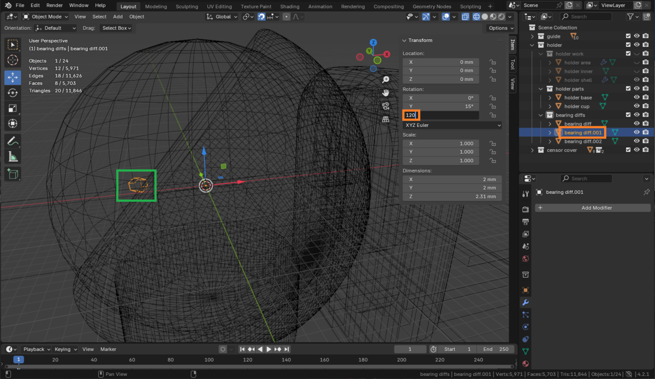The height and width of the screenshot is (379, 655).
Task: Switch to the Sculpting workspace tab
Action: point(187,7)
